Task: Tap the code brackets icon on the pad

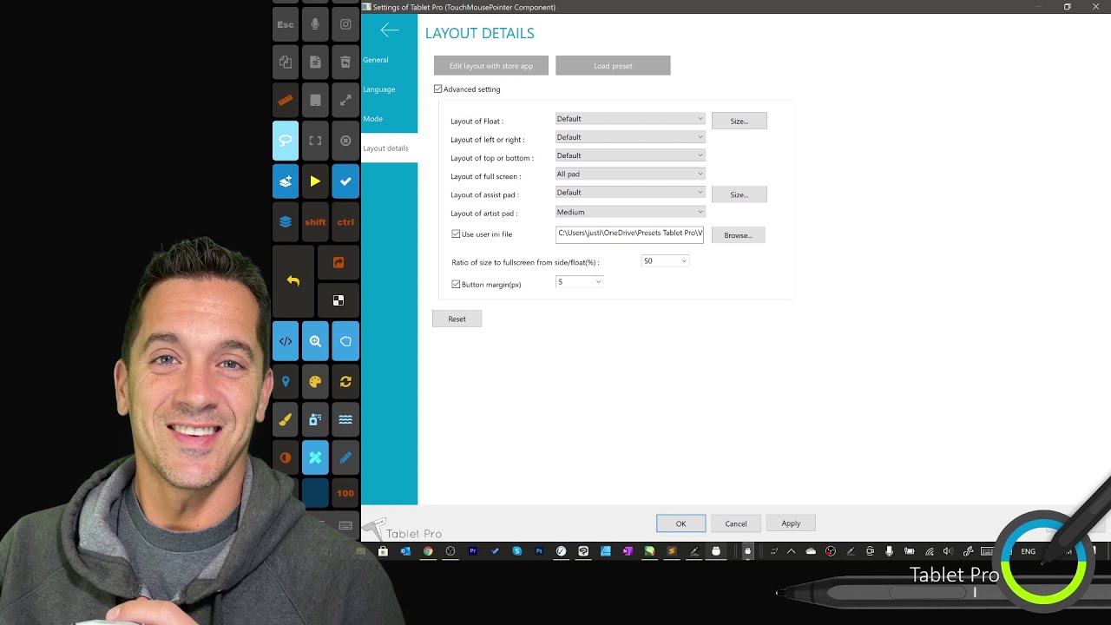Action: coord(286,341)
